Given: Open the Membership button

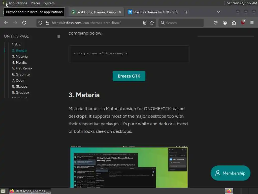Looking at the screenshot, I should [x=231, y=173].
